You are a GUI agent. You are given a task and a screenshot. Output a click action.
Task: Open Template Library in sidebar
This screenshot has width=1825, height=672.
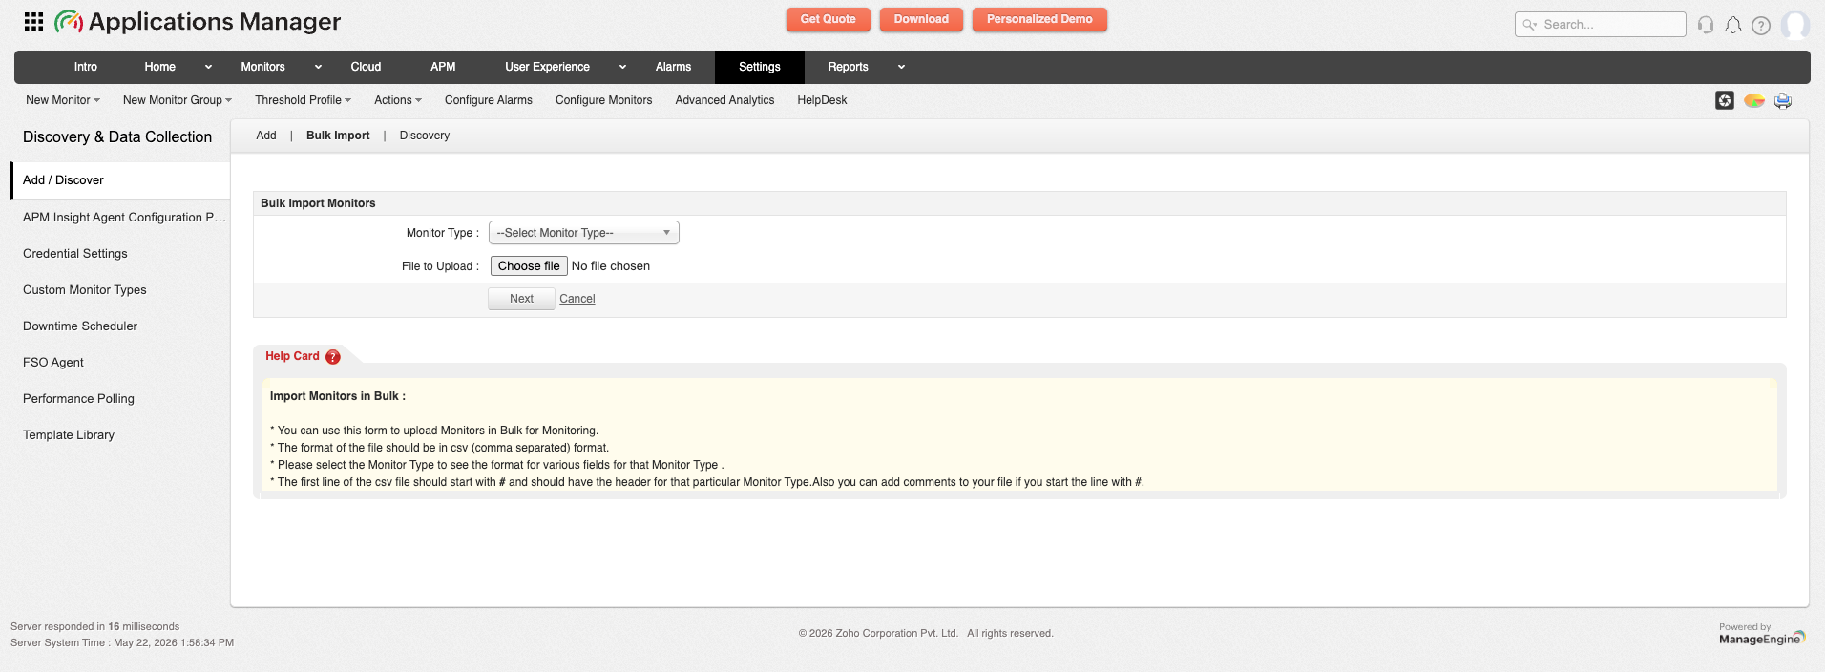click(69, 435)
